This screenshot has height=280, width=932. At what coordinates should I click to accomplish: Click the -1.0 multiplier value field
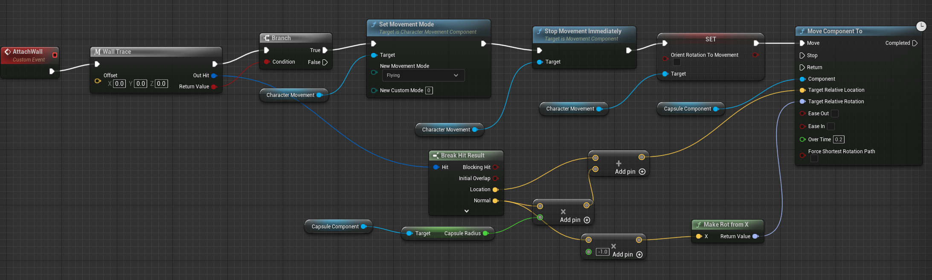tap(603, 252)
